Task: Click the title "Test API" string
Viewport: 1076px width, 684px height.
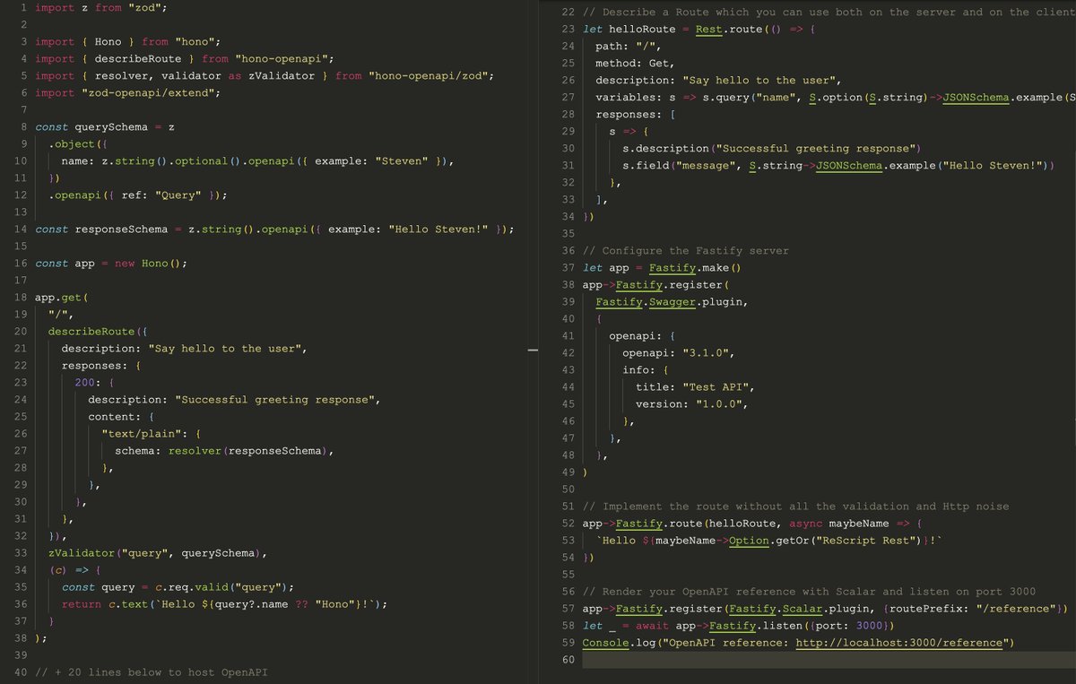Action: [715, 386]
